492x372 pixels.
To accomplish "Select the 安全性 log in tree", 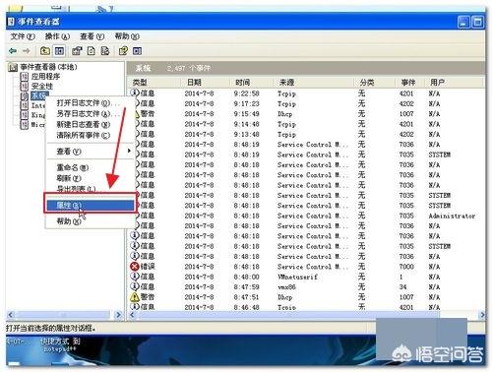I will [x=42, y=87].
